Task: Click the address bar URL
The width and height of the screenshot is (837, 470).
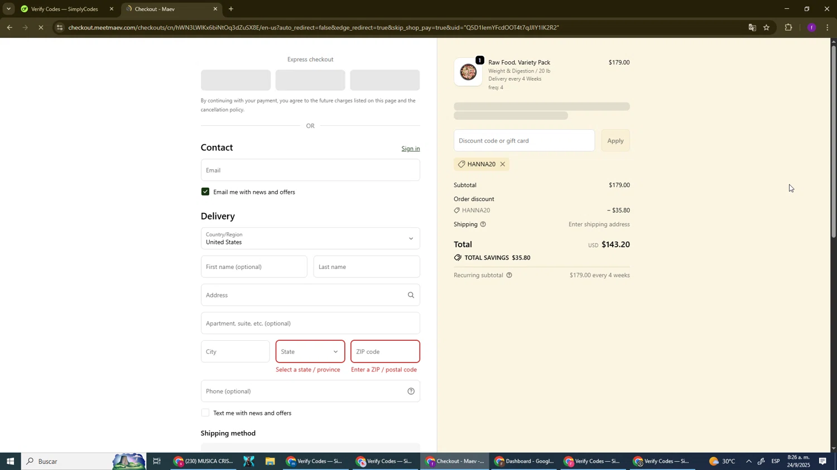Action: point(314,27)
